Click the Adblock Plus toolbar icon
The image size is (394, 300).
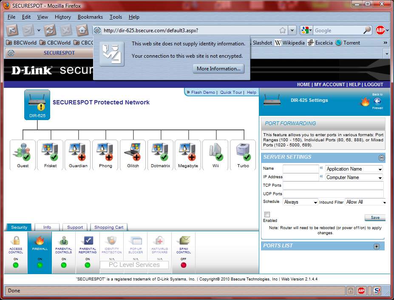pyautogui.click(x=380, y=31)
